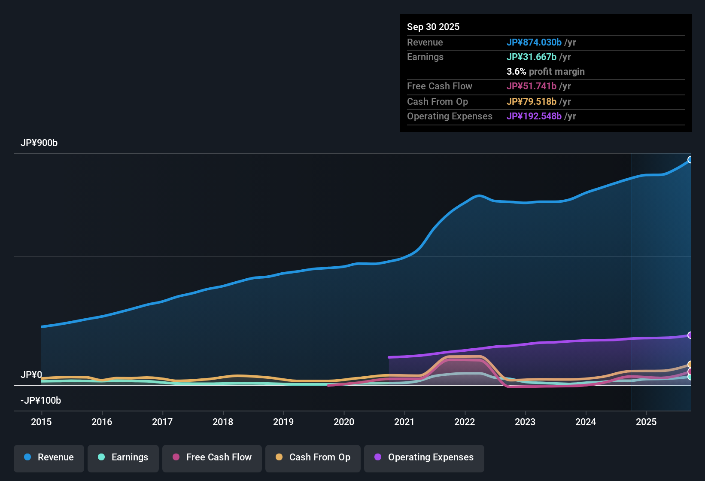Toggle the Revenue series visibility

pyautogui.click(x=49, y=457)
